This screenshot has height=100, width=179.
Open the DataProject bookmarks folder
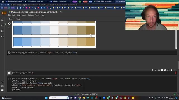coord(93,8)
